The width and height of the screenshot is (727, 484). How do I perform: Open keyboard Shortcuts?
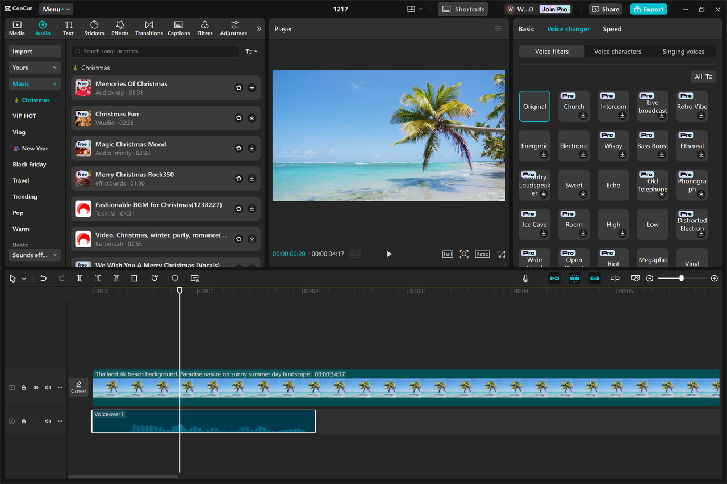point(463,9)
